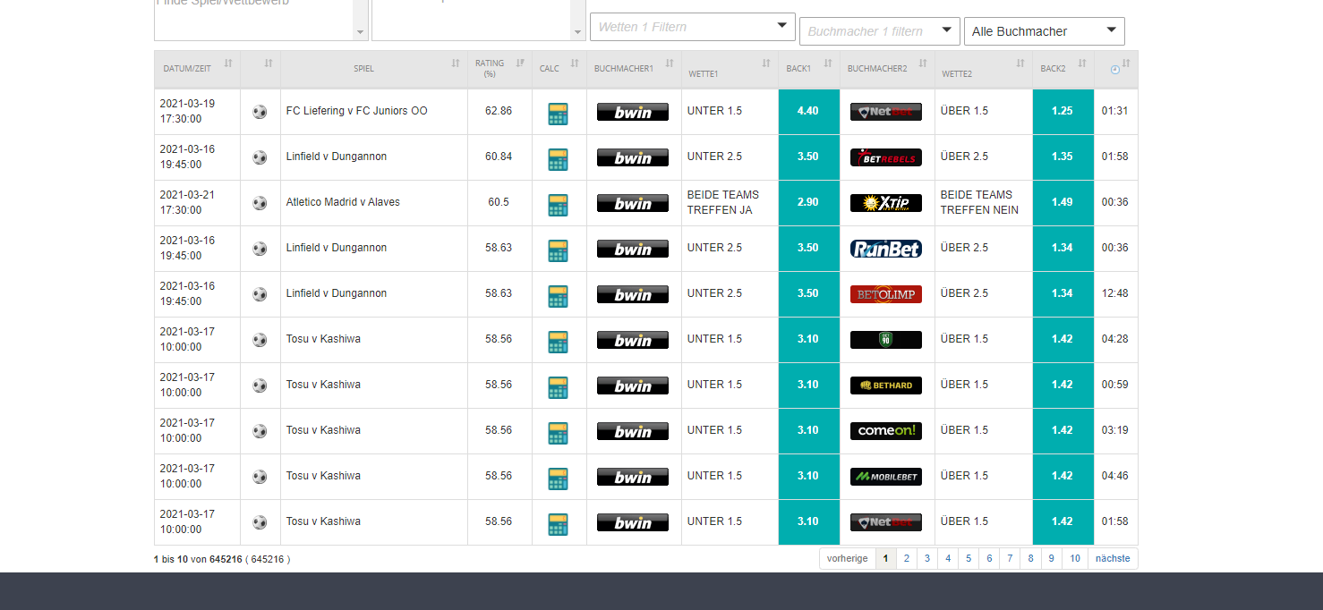Screen dimensions: 1323x610
Task: Select the rating value 62.86
Action: (x=499, y=111)
